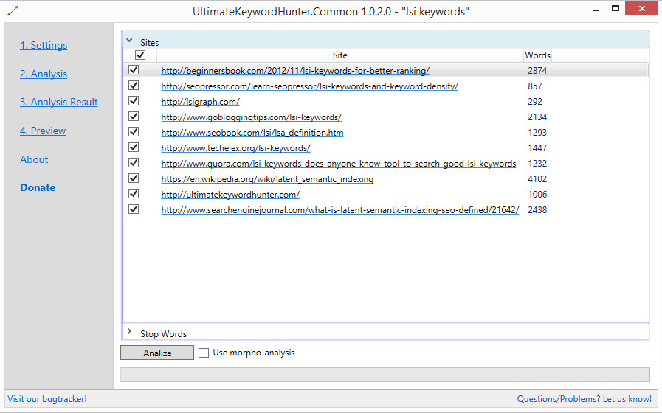Go to 2. Analysis page

coord(44,74)
